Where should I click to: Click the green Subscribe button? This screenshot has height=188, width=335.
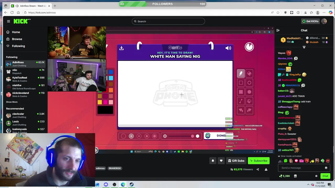pos(259,161)
